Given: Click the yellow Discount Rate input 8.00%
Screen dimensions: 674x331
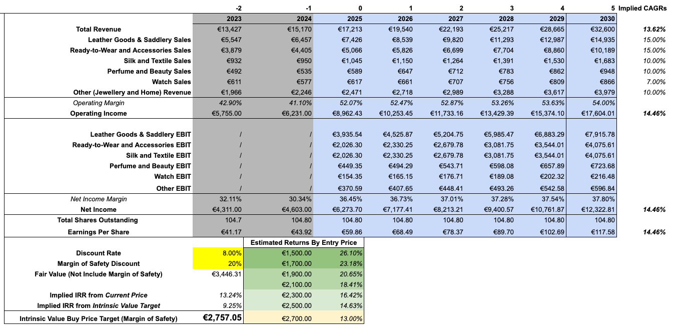Looking at the screenshot, I should pos(218,253).
